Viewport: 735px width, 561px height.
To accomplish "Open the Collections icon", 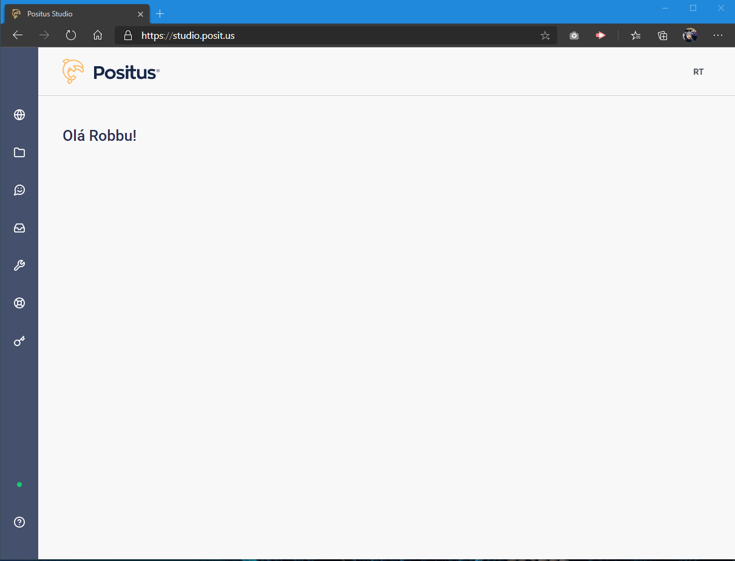I will 663,35.
